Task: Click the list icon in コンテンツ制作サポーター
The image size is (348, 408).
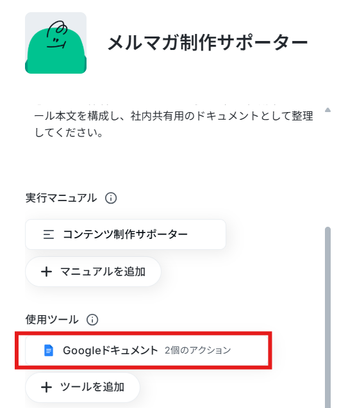Action: pyautogui.click(x=49, y=234)
